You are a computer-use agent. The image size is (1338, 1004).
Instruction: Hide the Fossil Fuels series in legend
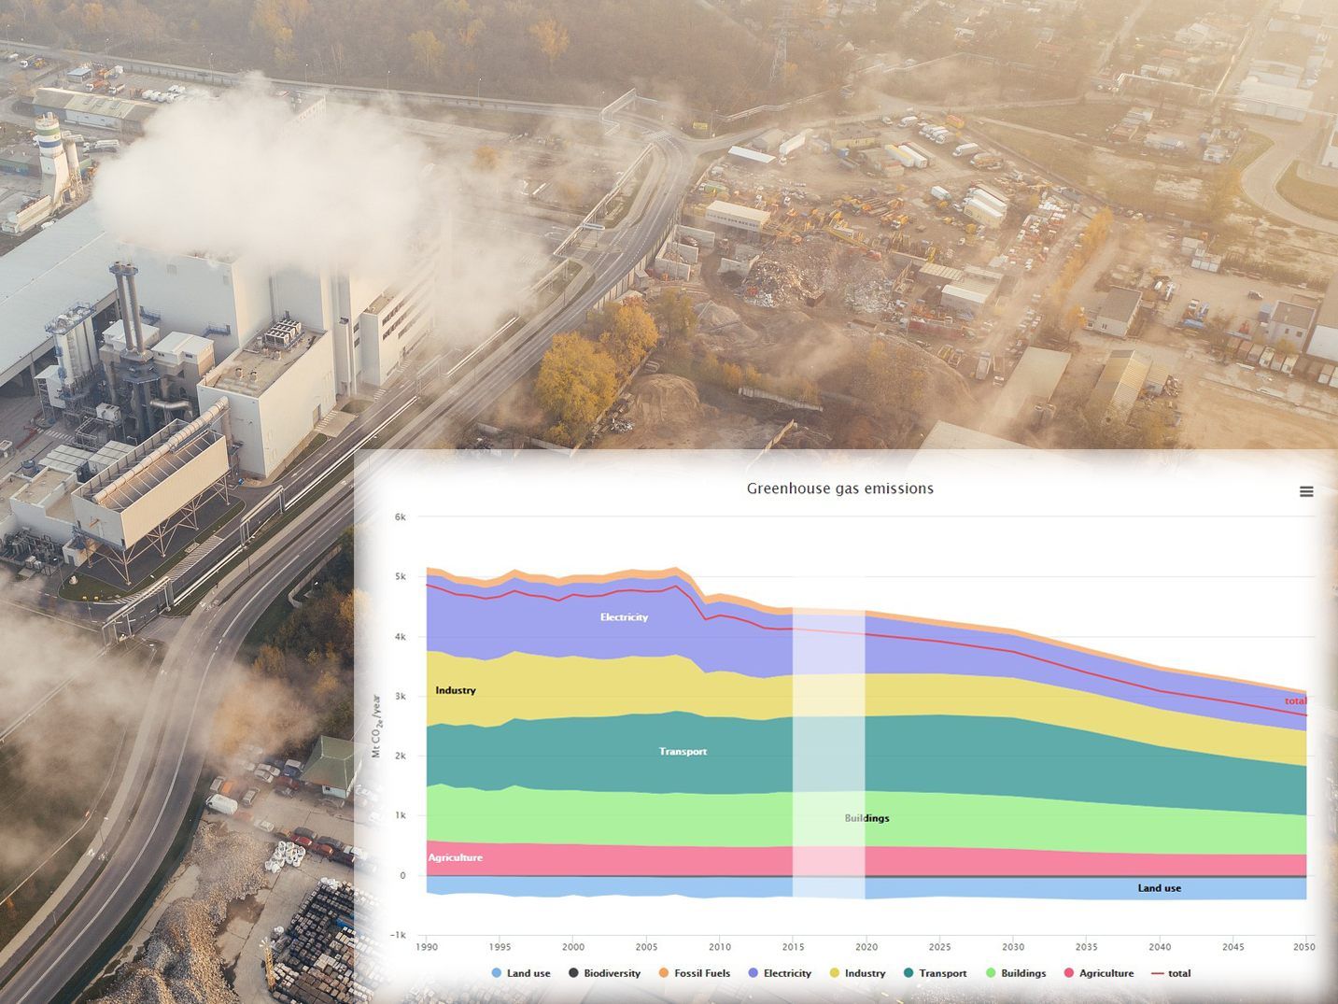tap(694, 973)
